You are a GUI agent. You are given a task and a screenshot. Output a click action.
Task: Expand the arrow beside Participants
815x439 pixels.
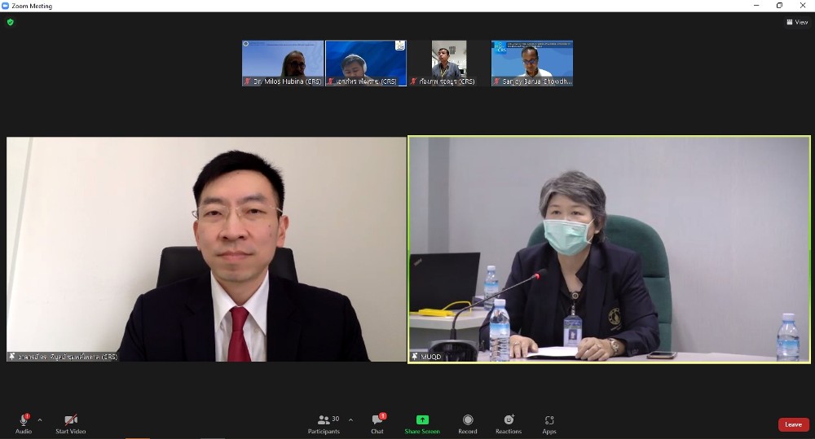(350, 420)
